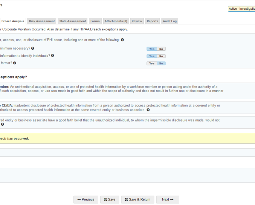Open help icon below the good faith belief exception
The image size is (255, 205).
3,125
